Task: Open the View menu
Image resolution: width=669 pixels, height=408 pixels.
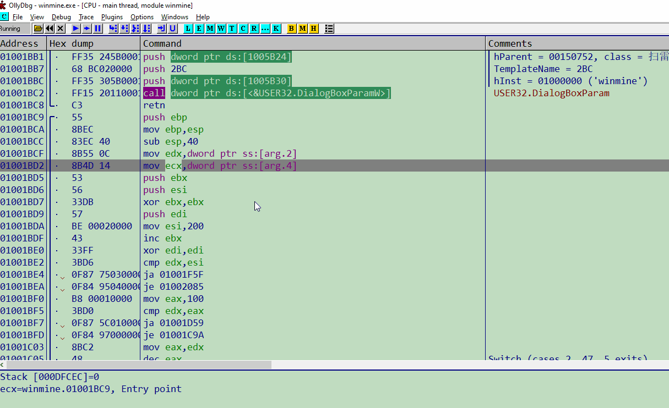Action: tap(37, 17)
